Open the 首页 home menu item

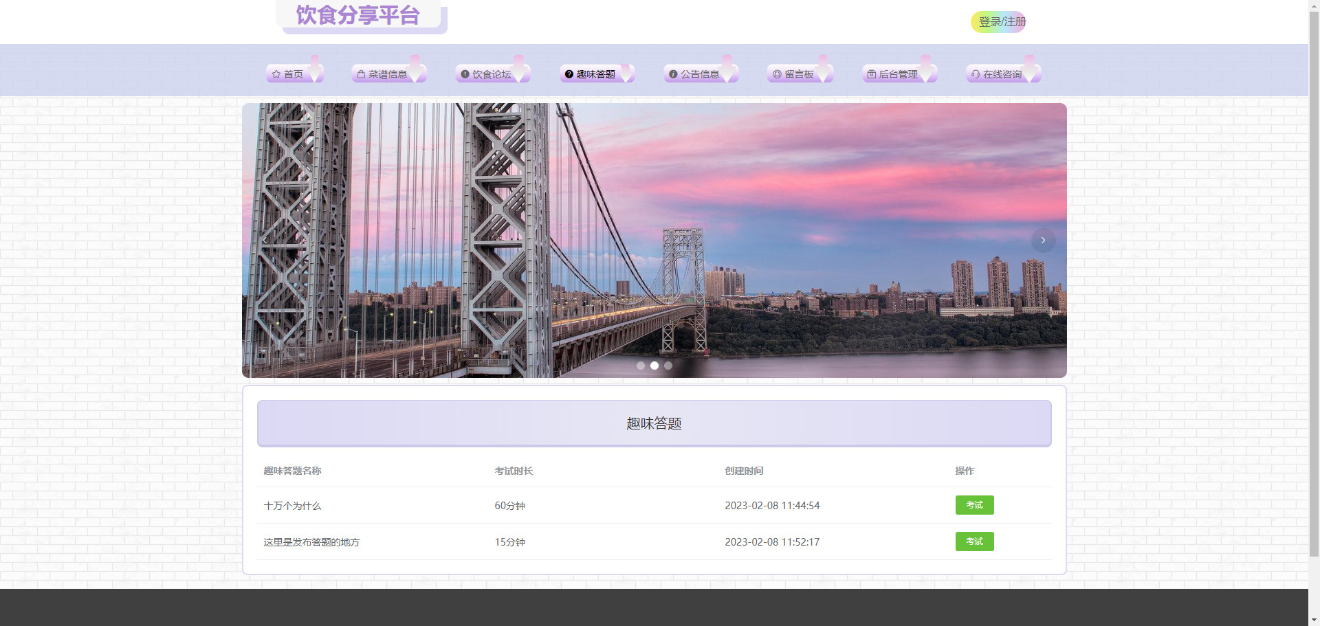click(x=294, y=74)
